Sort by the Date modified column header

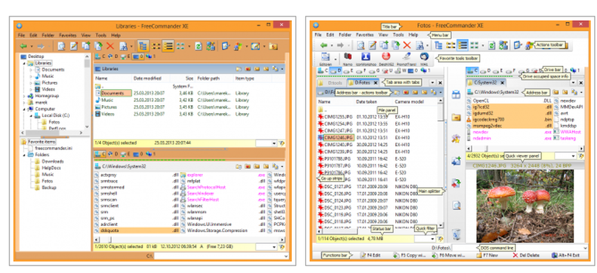pos(146,78)
